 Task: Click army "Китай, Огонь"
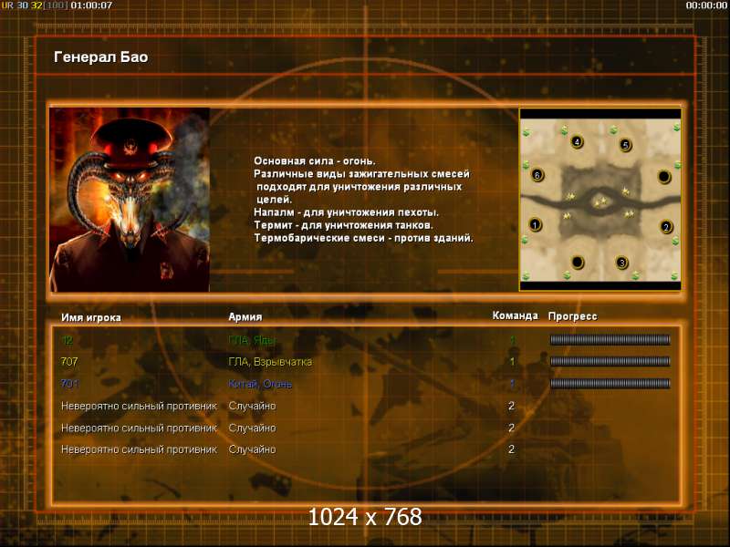(x=260, y=384)
